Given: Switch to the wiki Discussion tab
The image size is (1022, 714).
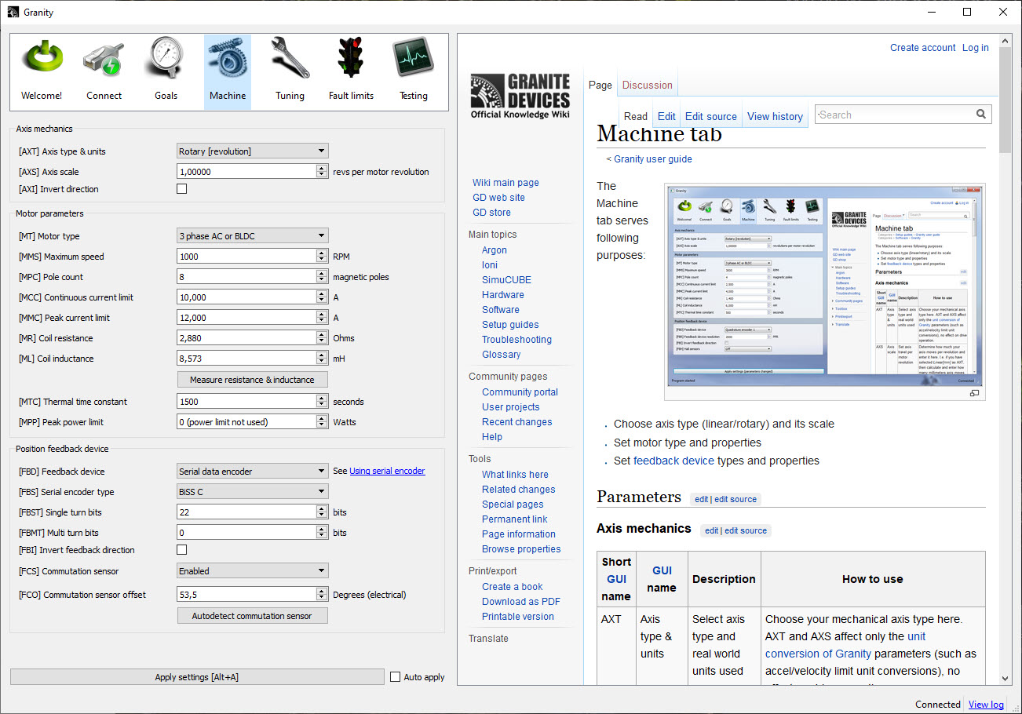Looking at the screenshot, I should point(647,86).
